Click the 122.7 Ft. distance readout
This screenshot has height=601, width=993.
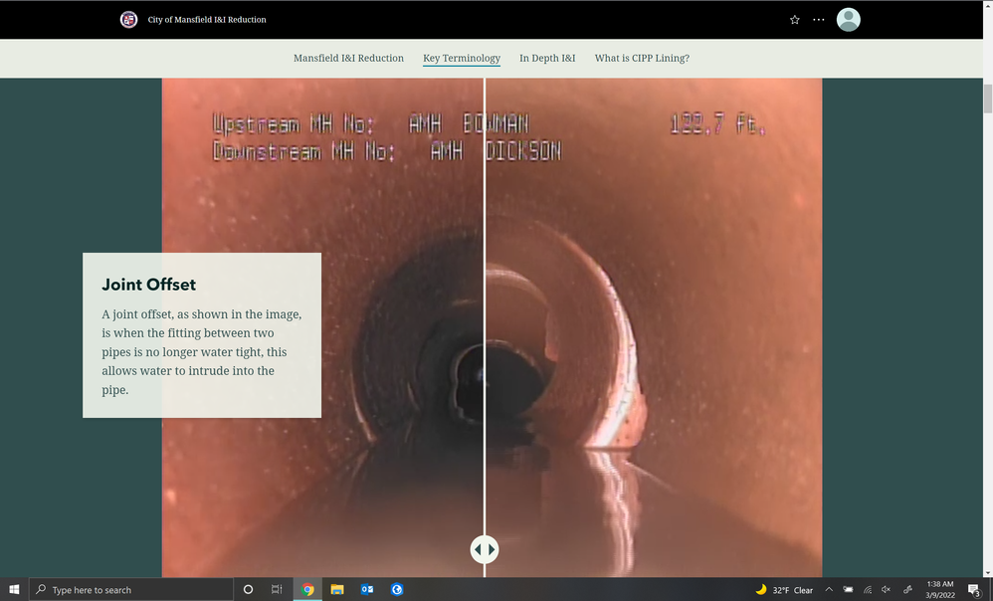pyautogui.click(x=718, y=124)
